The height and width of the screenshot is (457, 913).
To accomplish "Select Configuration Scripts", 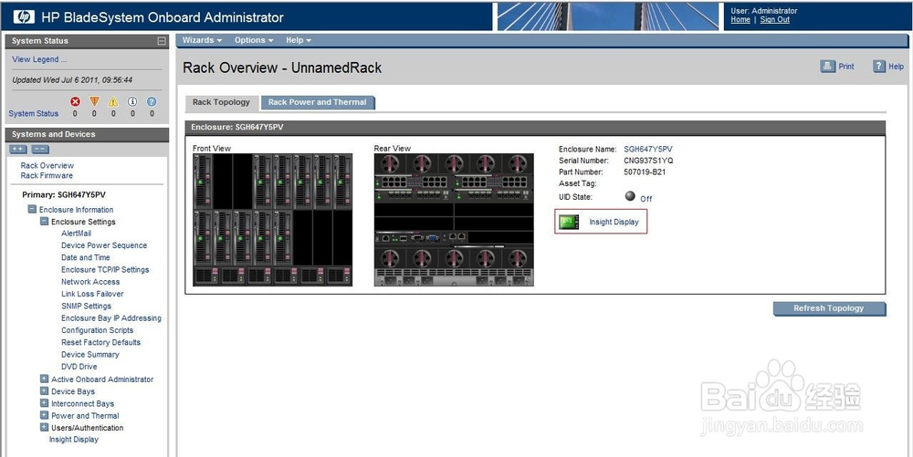I will (98, 330).
